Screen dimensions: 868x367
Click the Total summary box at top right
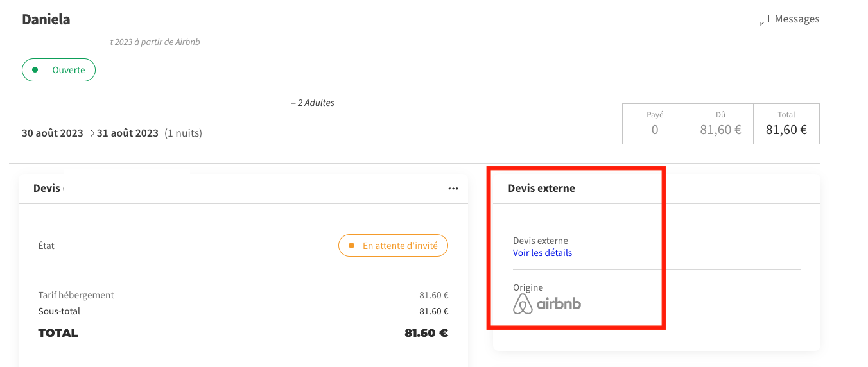786,124
